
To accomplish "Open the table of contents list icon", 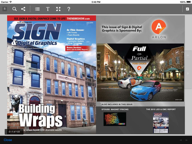I will pyautogui.click(x=37, y=9).
